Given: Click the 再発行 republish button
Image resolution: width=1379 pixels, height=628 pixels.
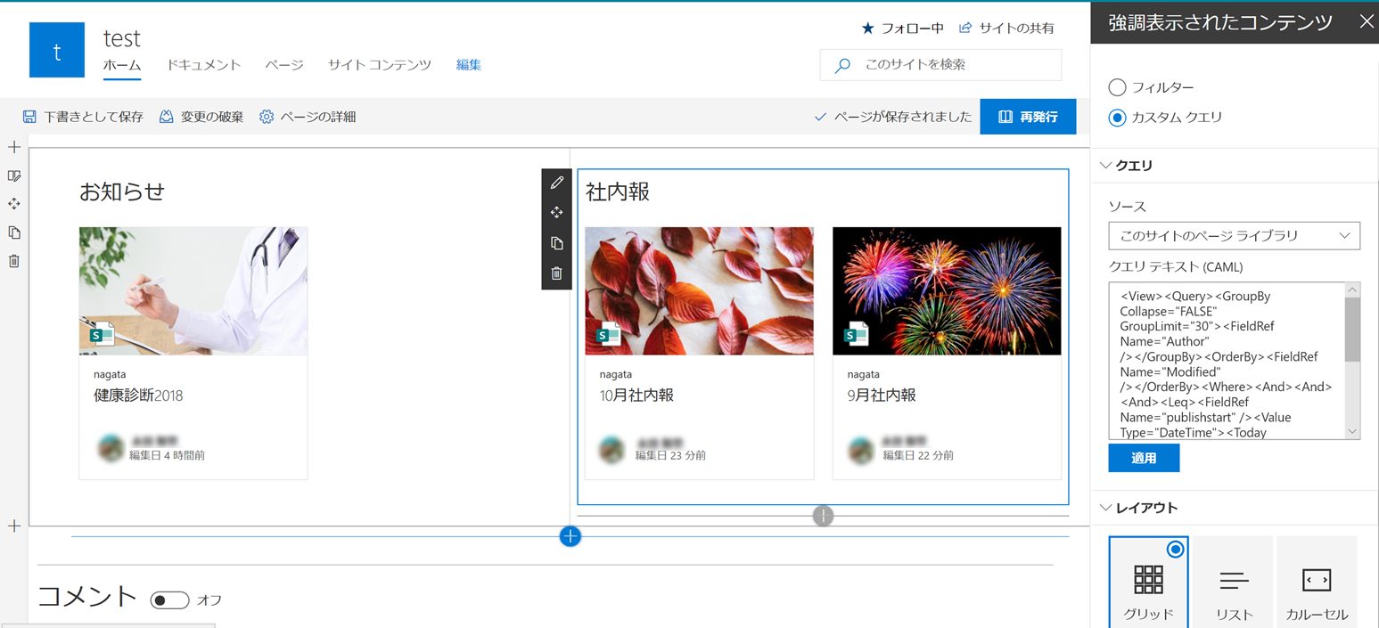Looking at the screenshot, I should tap(1028, 117).
